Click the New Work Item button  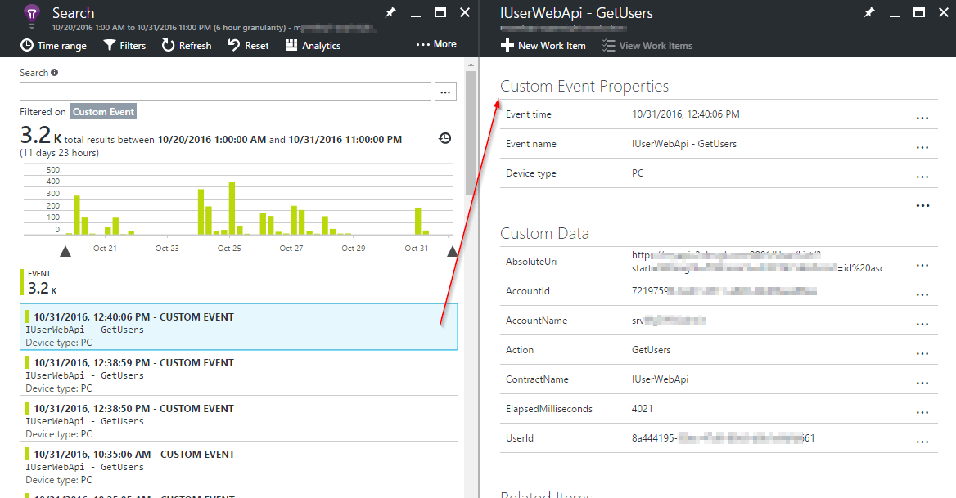click(x=543, y=46)
